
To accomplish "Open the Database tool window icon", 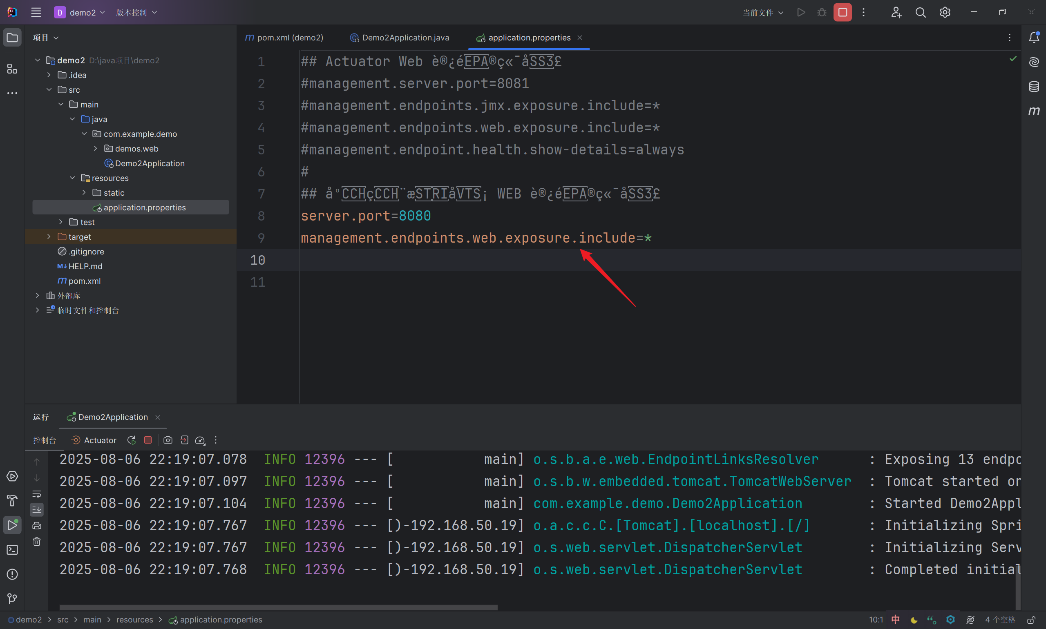I will pyautogui.click(x=1034, y=87).
